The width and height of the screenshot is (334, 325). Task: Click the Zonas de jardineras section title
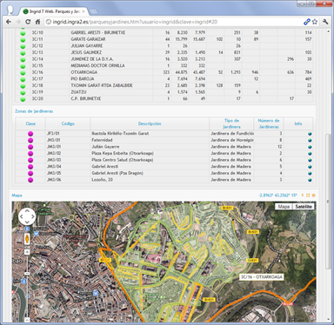point(34,111)
